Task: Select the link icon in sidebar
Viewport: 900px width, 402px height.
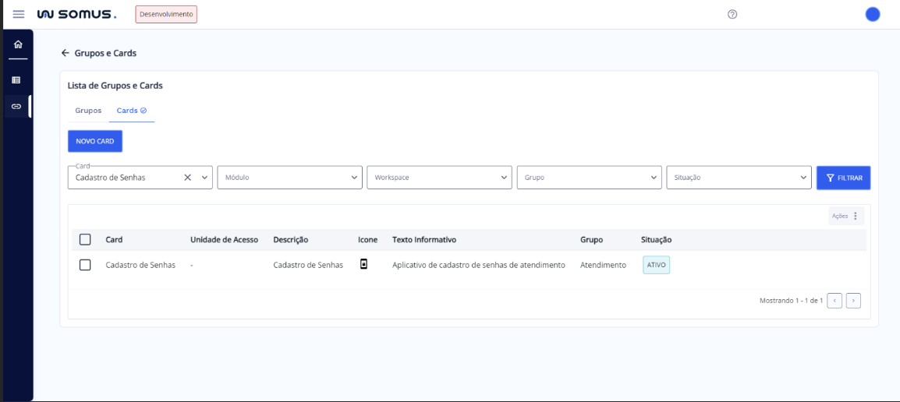Action: click(x=16, y=106)
